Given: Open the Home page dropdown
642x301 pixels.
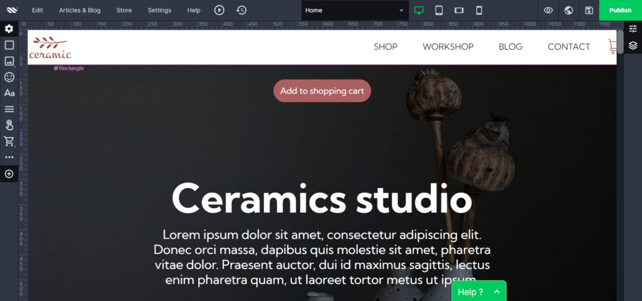Looking at the screenshot, I should coord(355,10).
